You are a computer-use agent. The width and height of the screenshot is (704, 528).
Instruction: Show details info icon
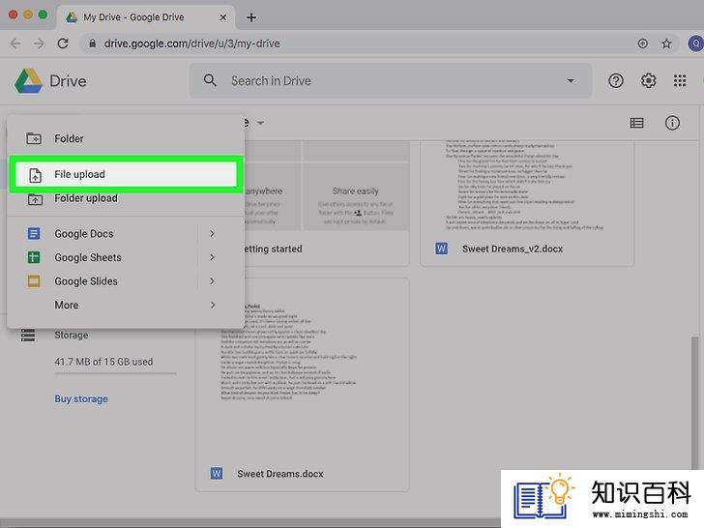coord(672,123)
